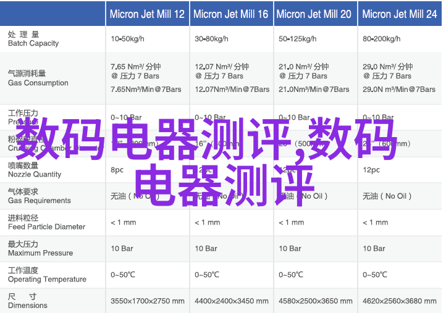
Task: Click the 12pc nozzle quantity cell
Action: point(371,170)
